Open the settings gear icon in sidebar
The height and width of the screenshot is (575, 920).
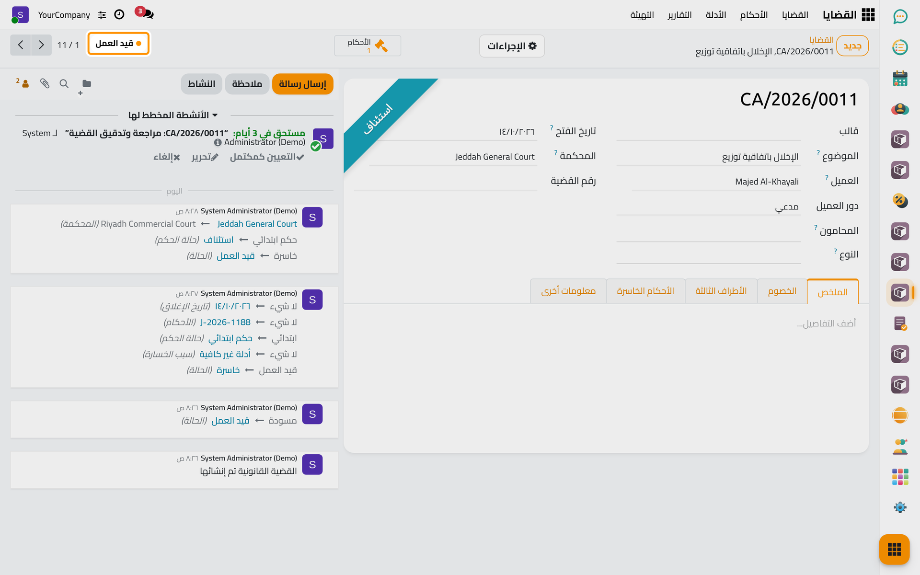point(900,507)
